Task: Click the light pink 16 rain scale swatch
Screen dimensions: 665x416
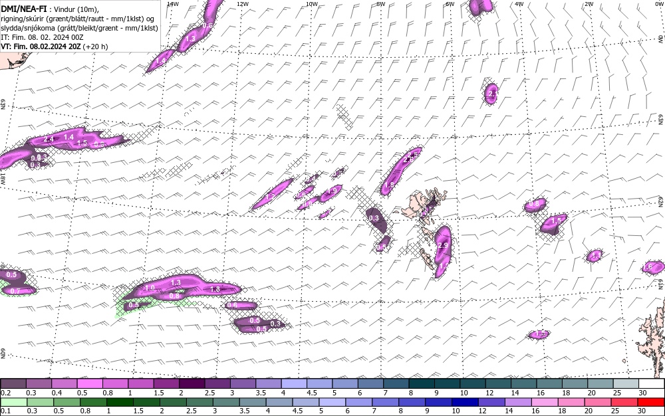Action: [545, 402]
